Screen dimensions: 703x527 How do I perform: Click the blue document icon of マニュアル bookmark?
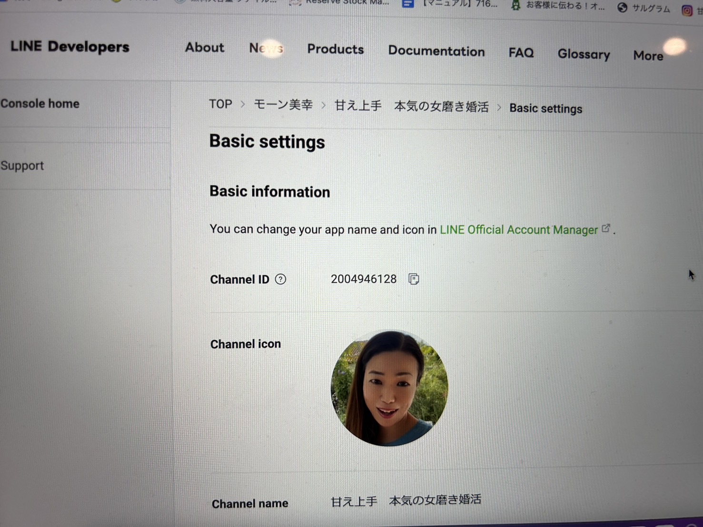407,4
